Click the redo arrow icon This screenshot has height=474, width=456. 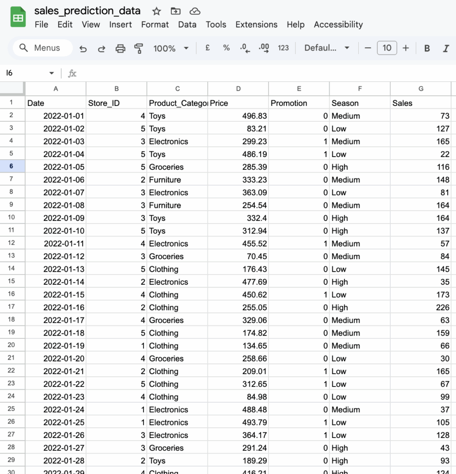pos(101,48)
